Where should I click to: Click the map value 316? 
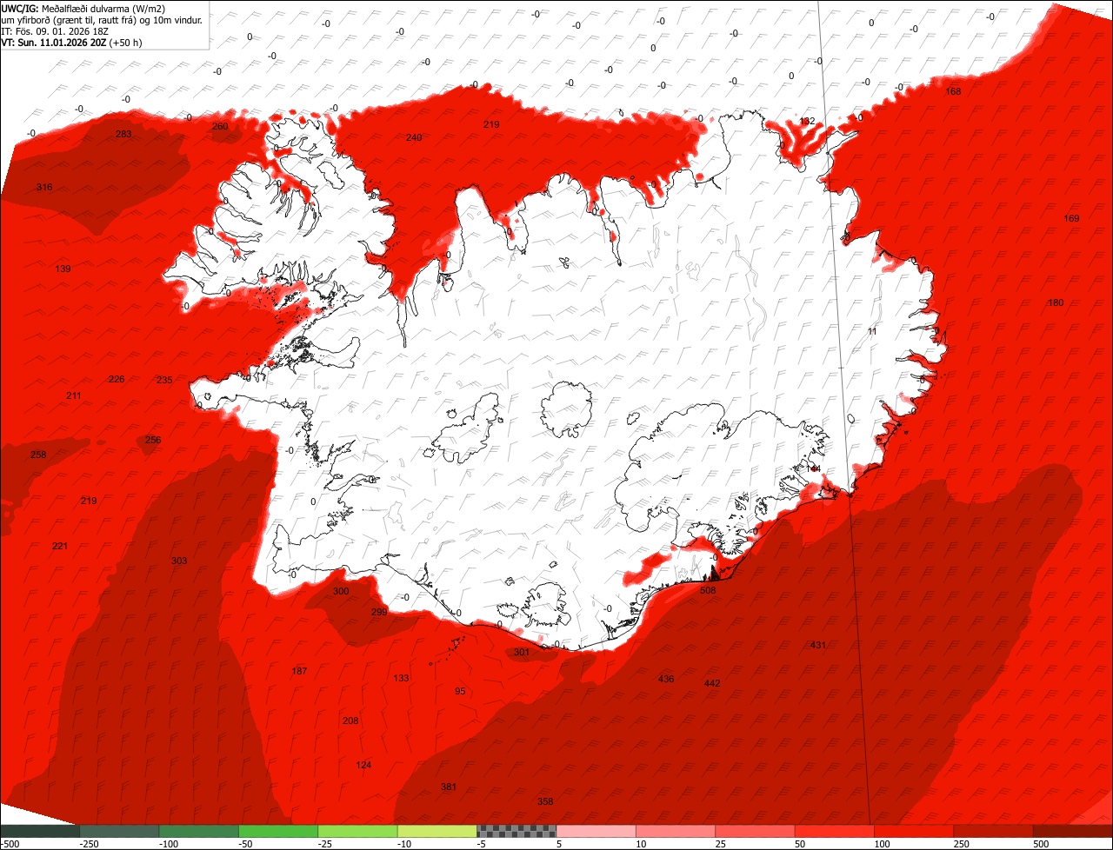(x=44, y=188)
